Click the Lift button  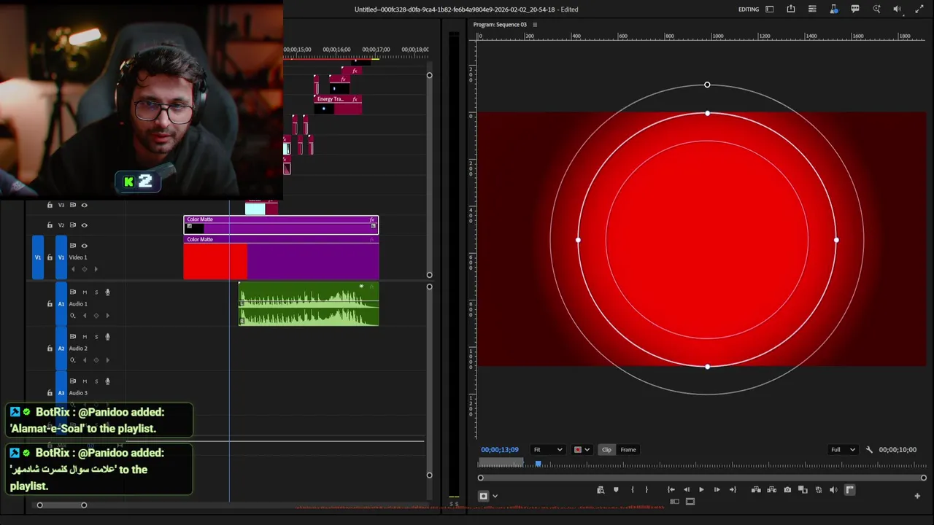[x=756, y=490]
